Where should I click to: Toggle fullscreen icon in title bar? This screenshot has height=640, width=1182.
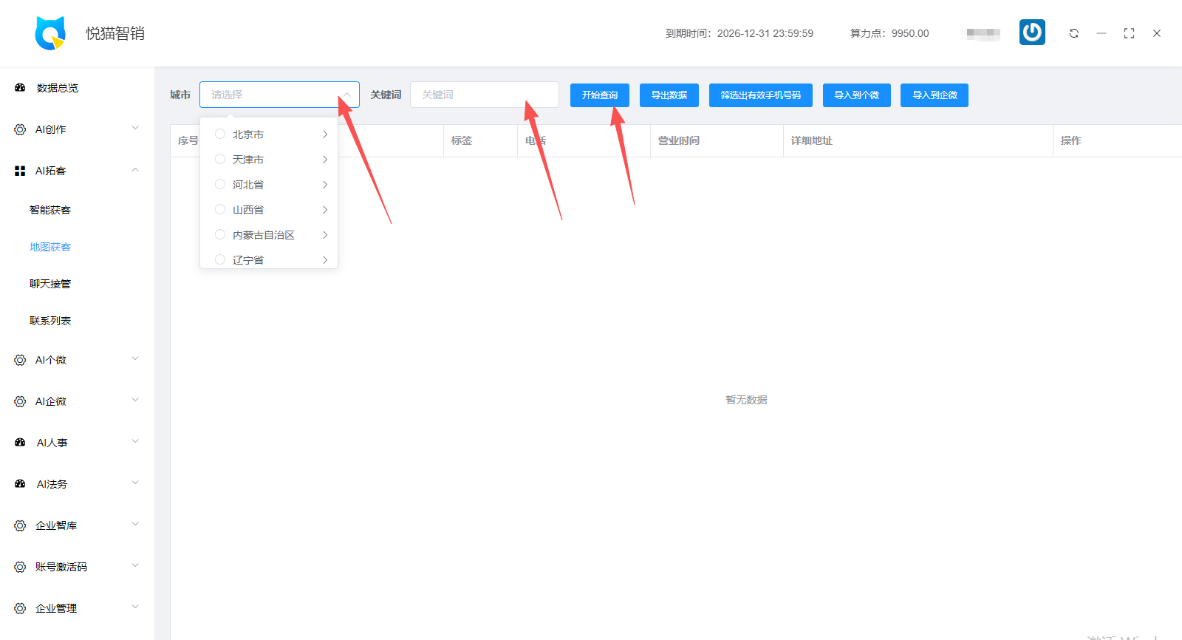(1129, 33)
